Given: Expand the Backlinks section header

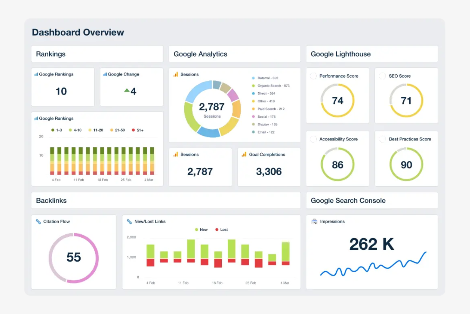Looking at the screenshot, I should coord(51,200).
